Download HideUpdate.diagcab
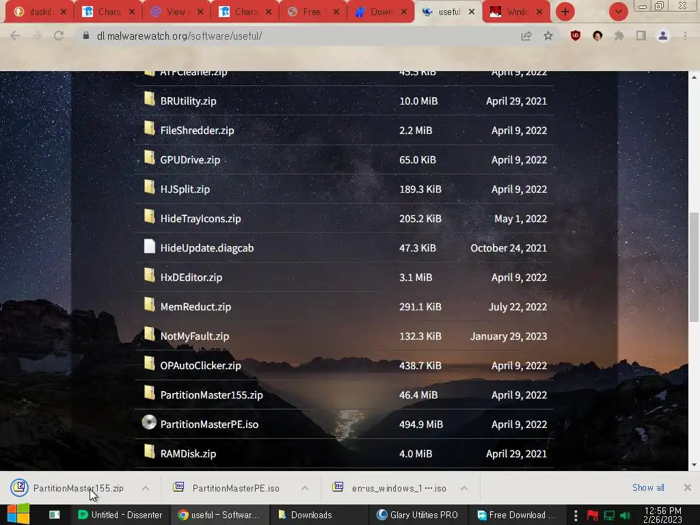This screenshot has height=525, width=700. click(206, 247)
